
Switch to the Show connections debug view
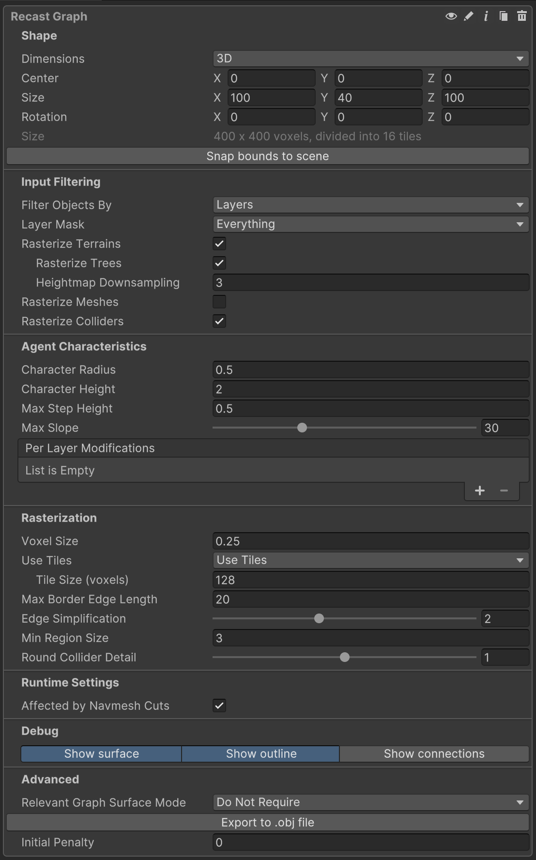(x=434, y=753)
